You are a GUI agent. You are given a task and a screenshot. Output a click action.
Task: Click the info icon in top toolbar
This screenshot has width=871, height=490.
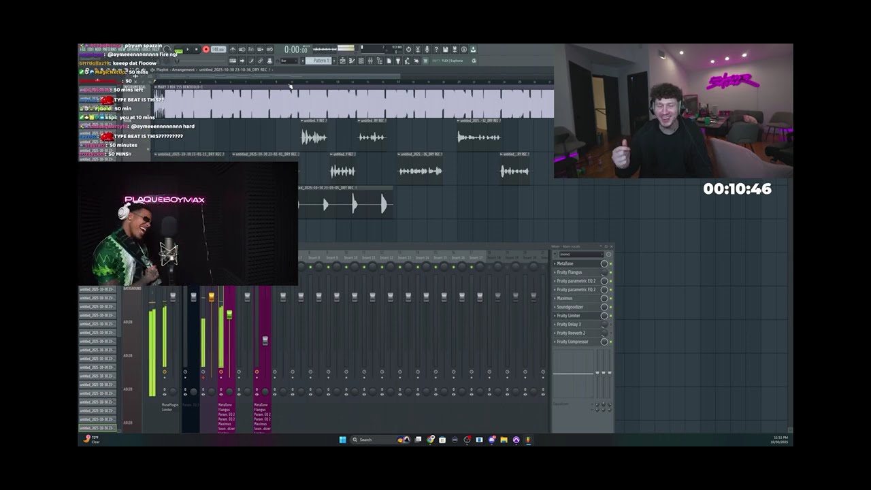[463, 49]
